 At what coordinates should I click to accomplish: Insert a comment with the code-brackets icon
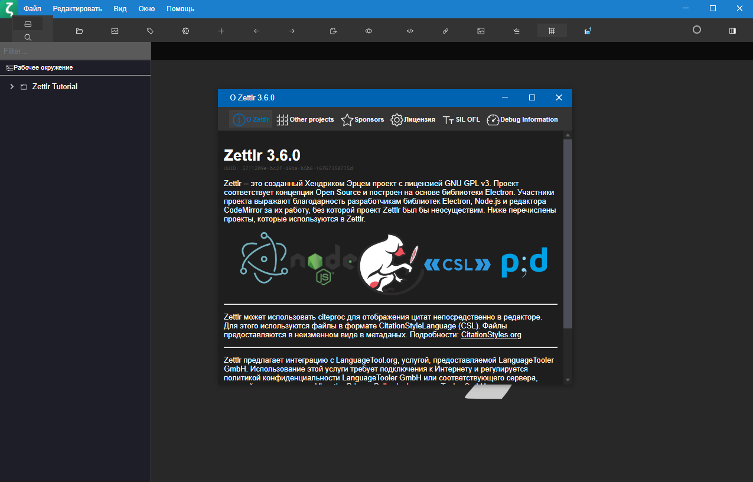(410, 31)
